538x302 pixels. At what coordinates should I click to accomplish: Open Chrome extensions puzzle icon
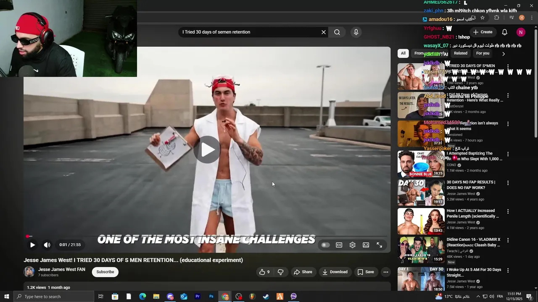pyautogui.click(x=497, y=18)
